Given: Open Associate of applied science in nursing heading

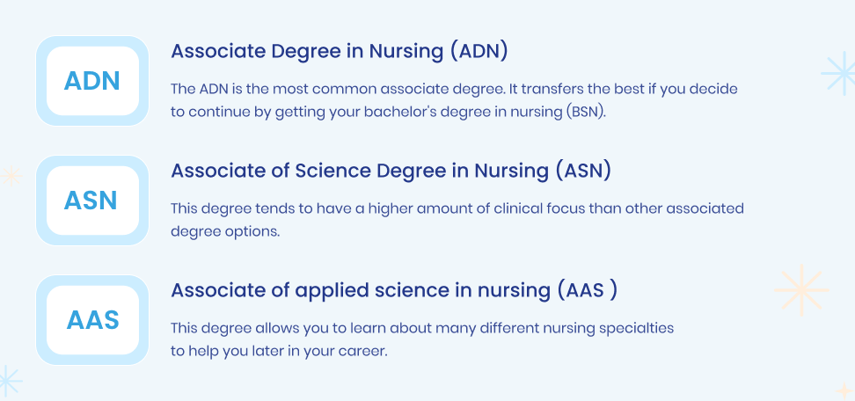Looking at the screenshot, I should (x=394, y=290).
